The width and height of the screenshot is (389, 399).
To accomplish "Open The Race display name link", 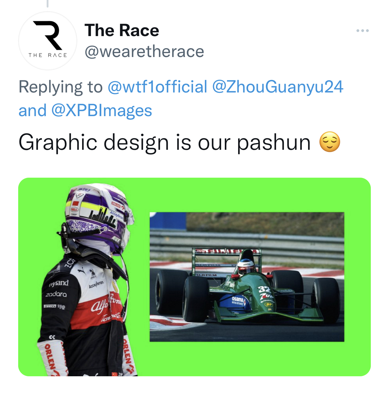I will coord(122,30).
